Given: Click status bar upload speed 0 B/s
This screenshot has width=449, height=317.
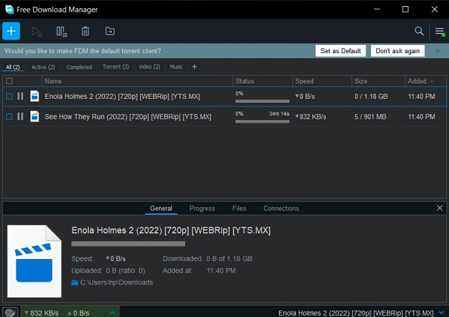Looking at the screenshot, I should pos(79,313).
